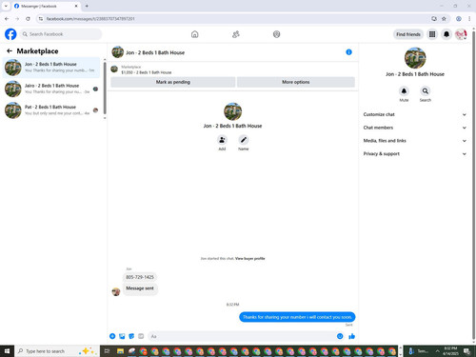
Task: Mute the conversation with bell icon
Action: pos(404,91)
